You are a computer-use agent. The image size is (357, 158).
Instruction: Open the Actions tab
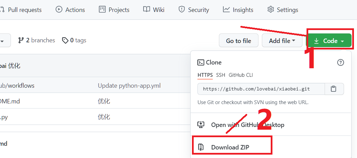[x=70, y=10]
